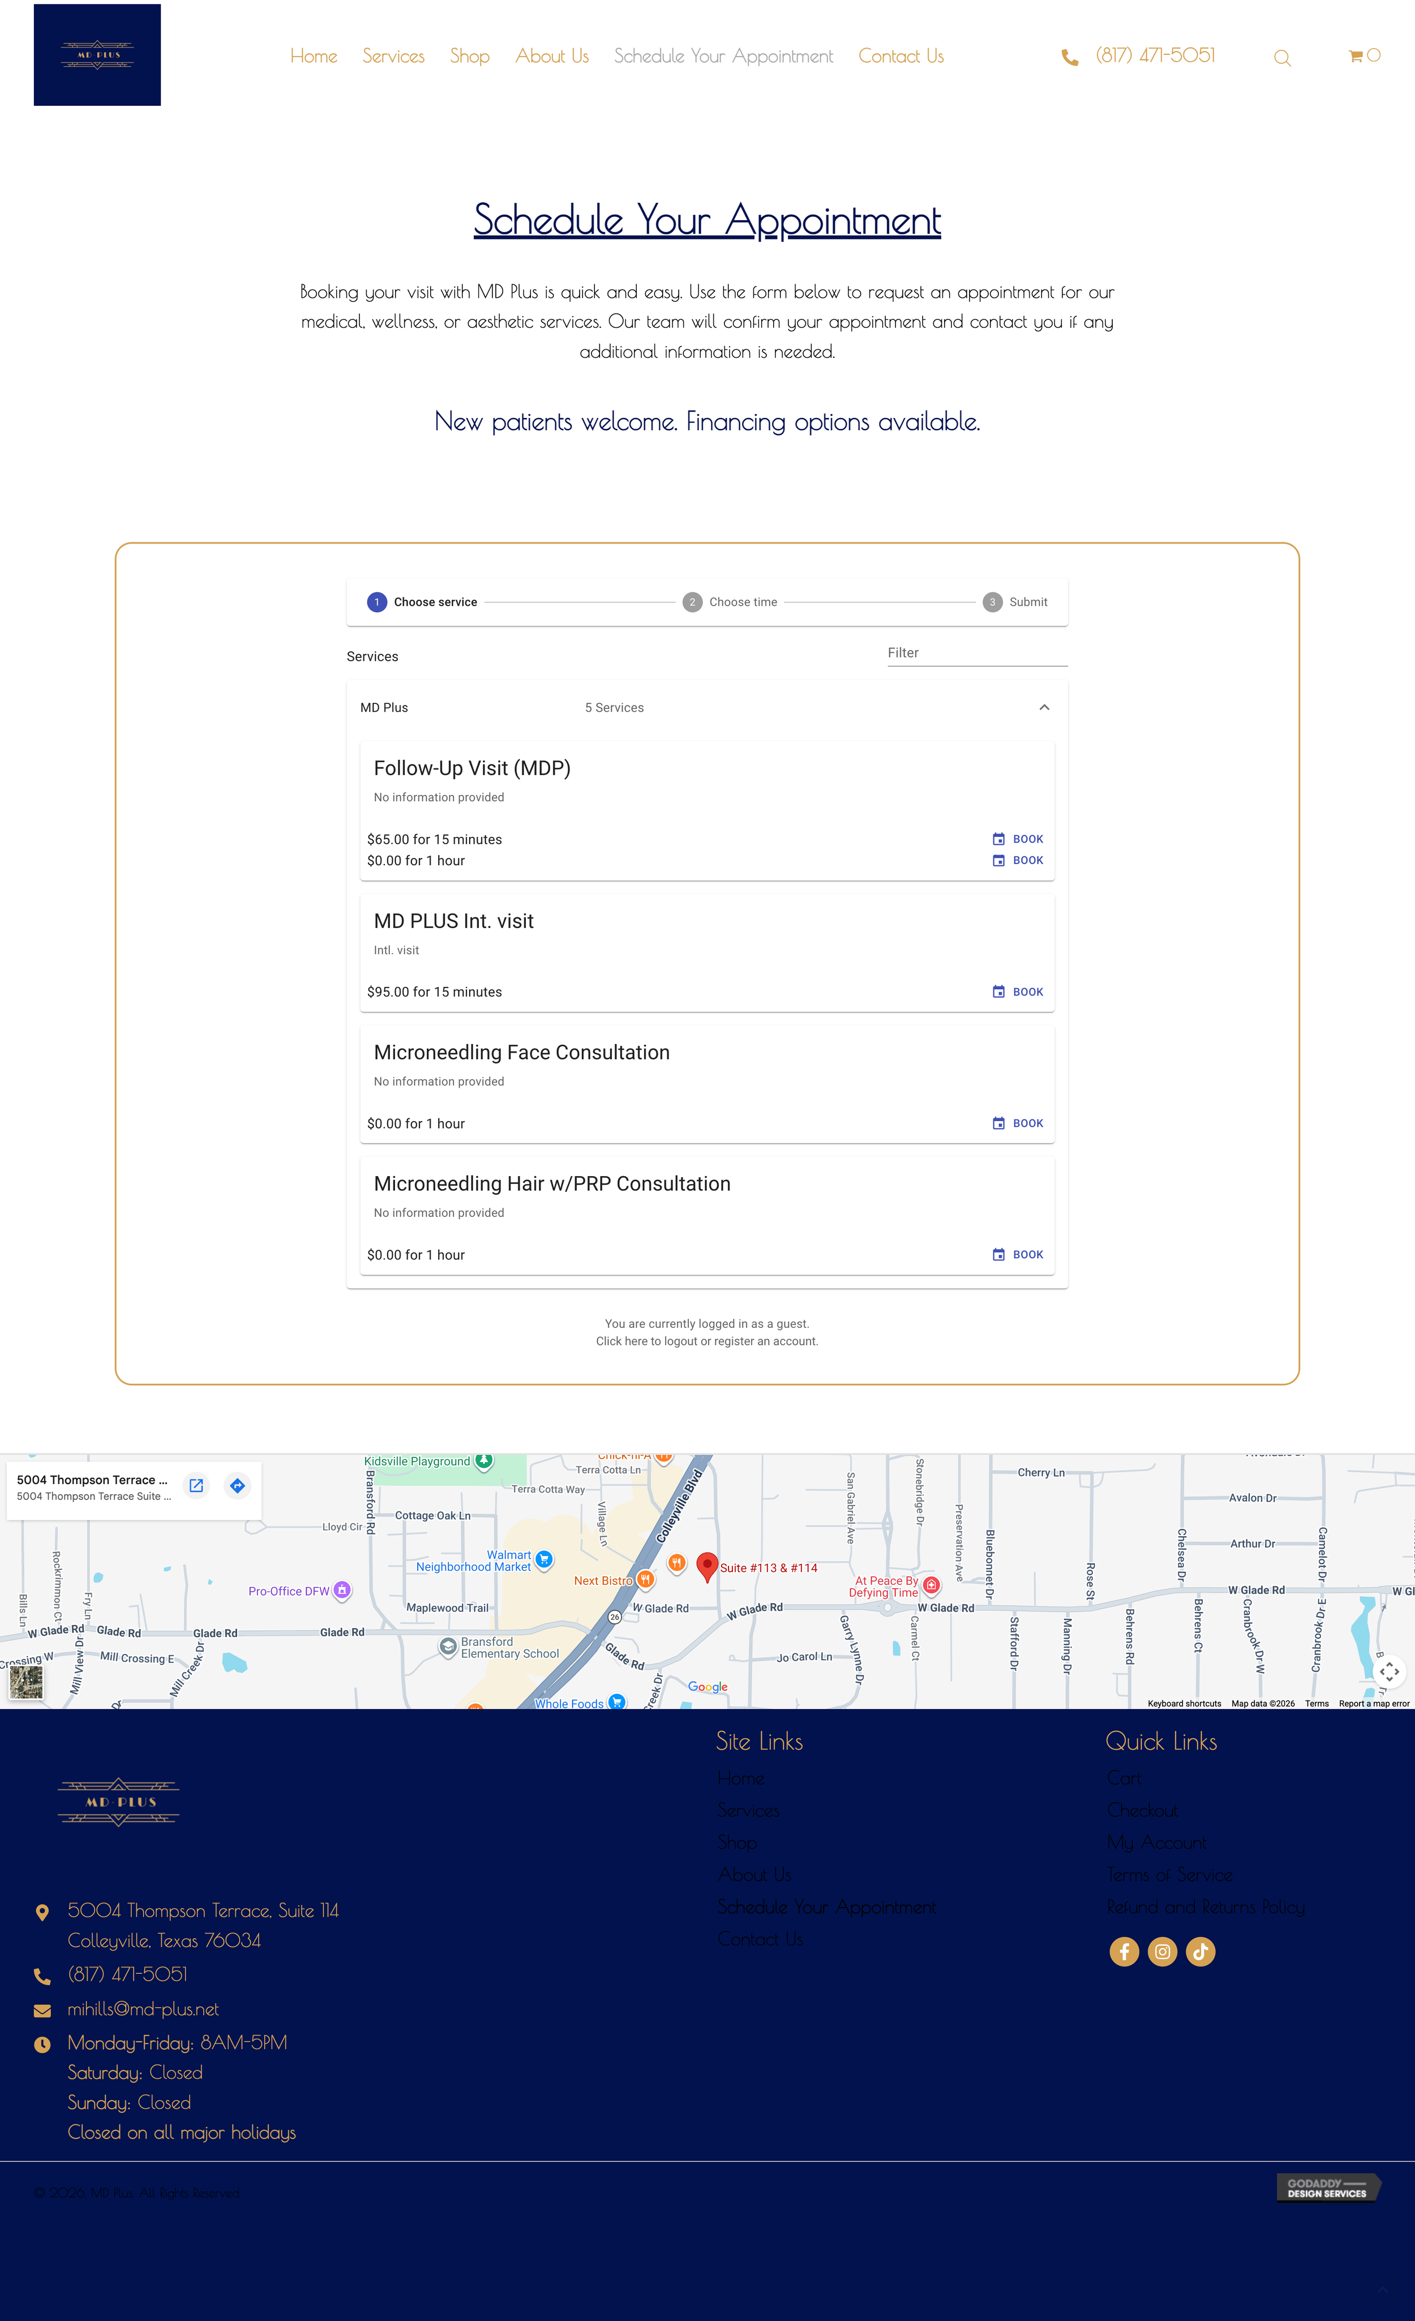This screenshot has height=2321, width=1415.
Task: Click the directions icon on the map card
Action: (236, 1485)
